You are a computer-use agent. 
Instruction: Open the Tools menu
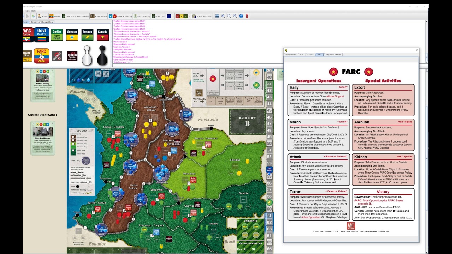click(27, 11)
